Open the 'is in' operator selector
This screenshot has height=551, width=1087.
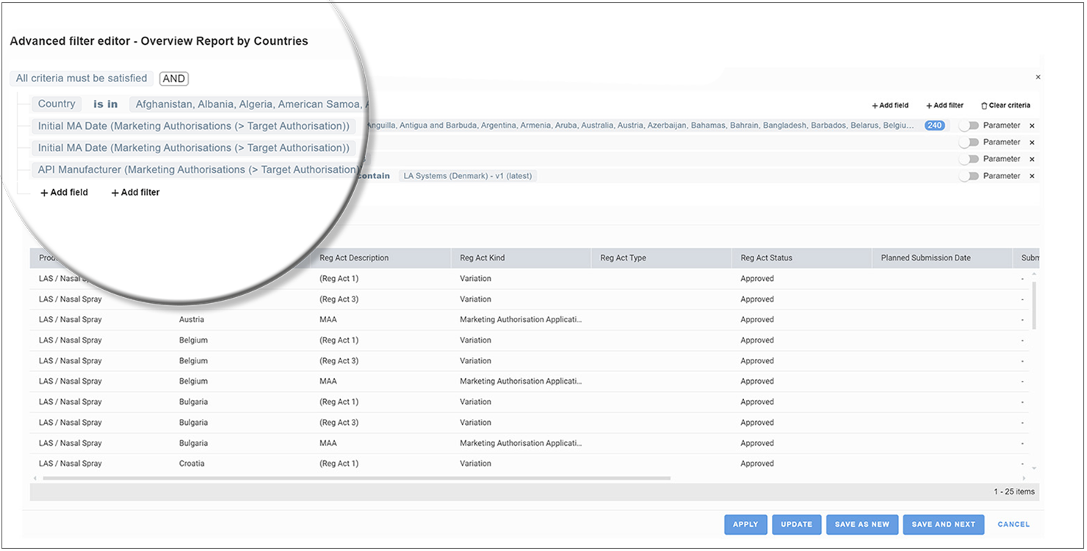tap(105, 104)
